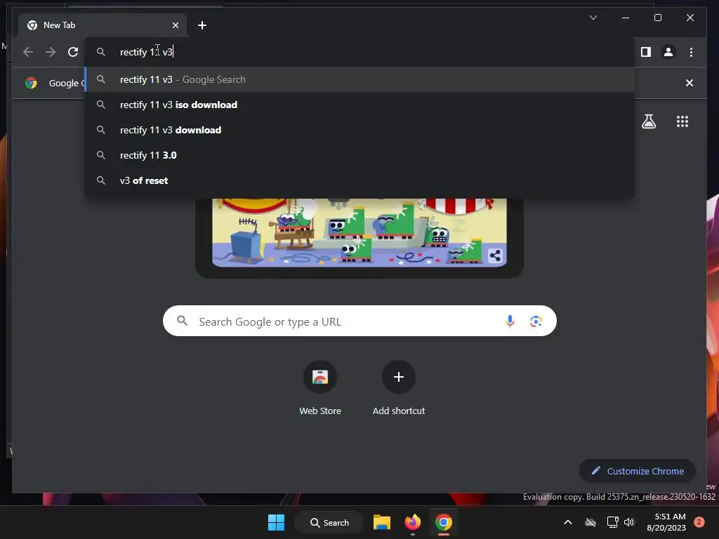Minimize the Chrome window
719x539 pixels.
click(x=626, y=18)
